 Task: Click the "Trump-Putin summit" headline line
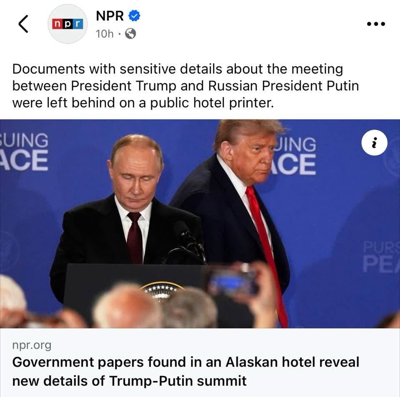(129, 381)
